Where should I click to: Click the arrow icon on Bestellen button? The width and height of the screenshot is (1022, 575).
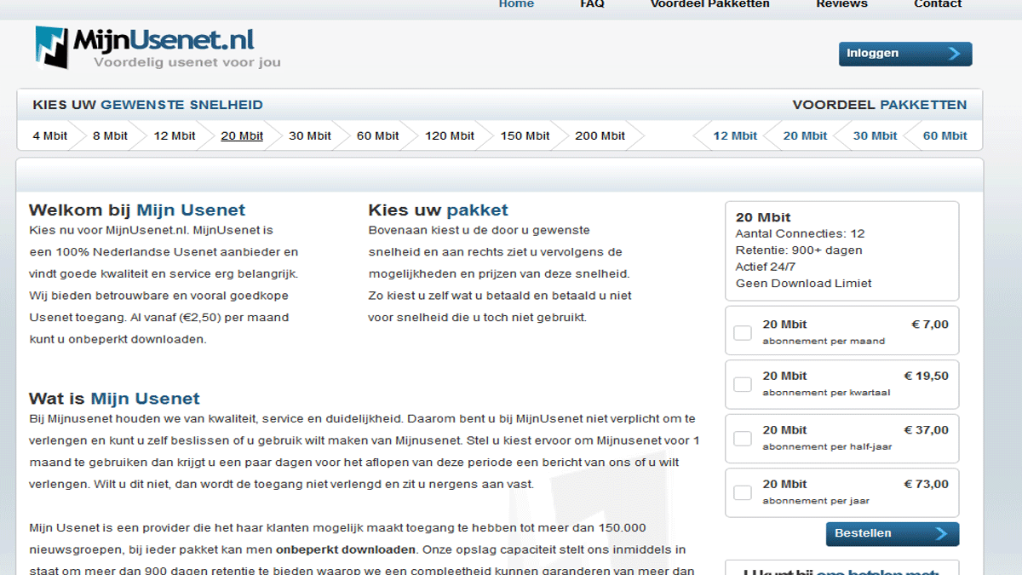[x=940, y=534]
